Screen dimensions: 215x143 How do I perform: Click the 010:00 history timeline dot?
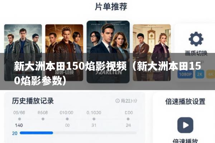[67, 119]
